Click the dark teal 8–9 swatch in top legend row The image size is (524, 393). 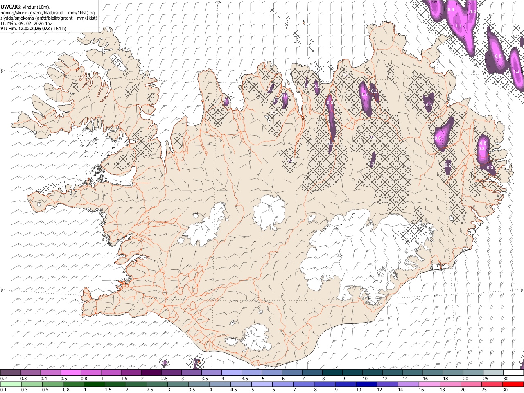(332, 373)
